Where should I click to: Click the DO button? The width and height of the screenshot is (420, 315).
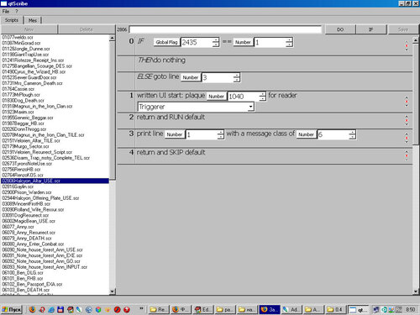(x=340, y=29)
